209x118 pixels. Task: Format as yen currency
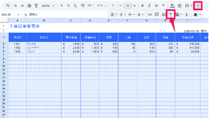click(61, 6)
